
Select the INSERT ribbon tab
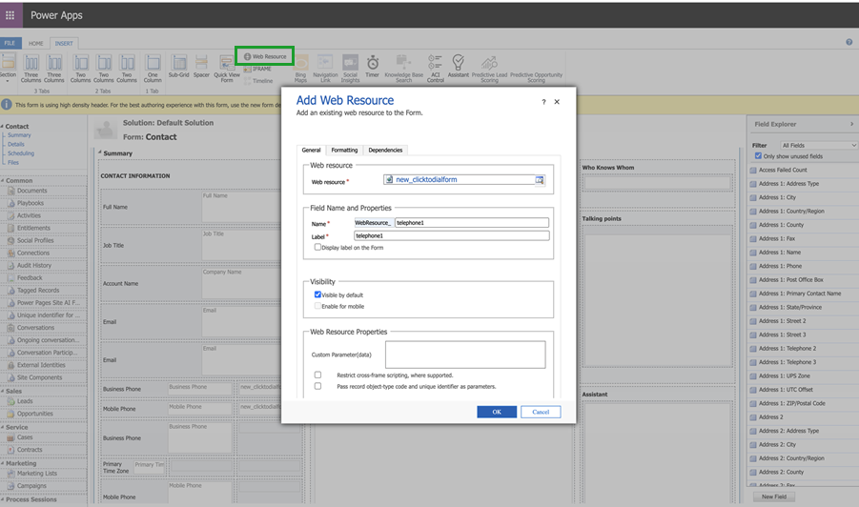[64, 43]
